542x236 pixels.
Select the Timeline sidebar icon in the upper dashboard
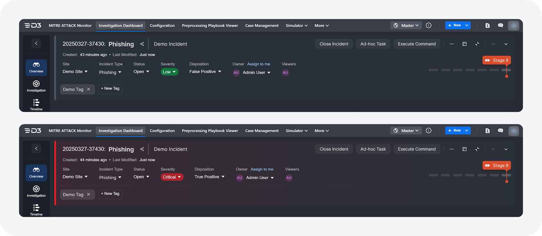coord(36,104)
